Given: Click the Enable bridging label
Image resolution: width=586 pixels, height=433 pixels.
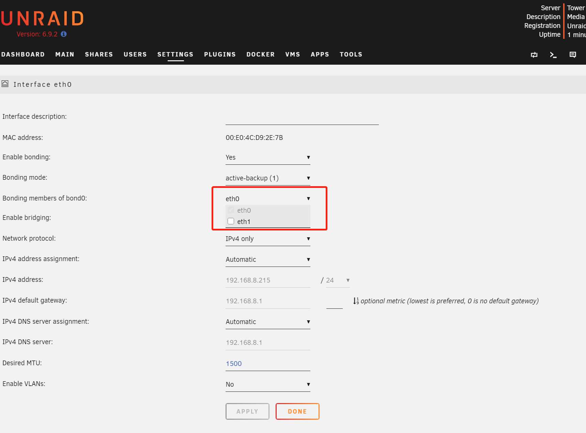Looking at the screenshot, I should tap(27, 218).
